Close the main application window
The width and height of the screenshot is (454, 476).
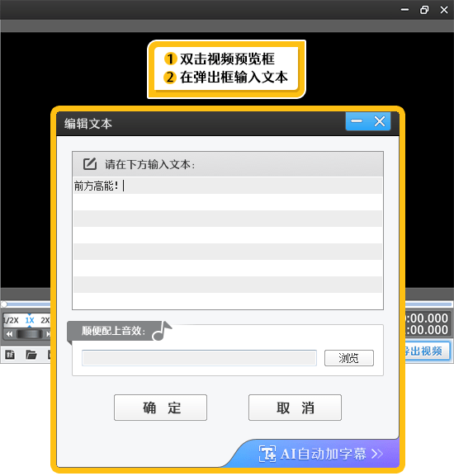444,10
